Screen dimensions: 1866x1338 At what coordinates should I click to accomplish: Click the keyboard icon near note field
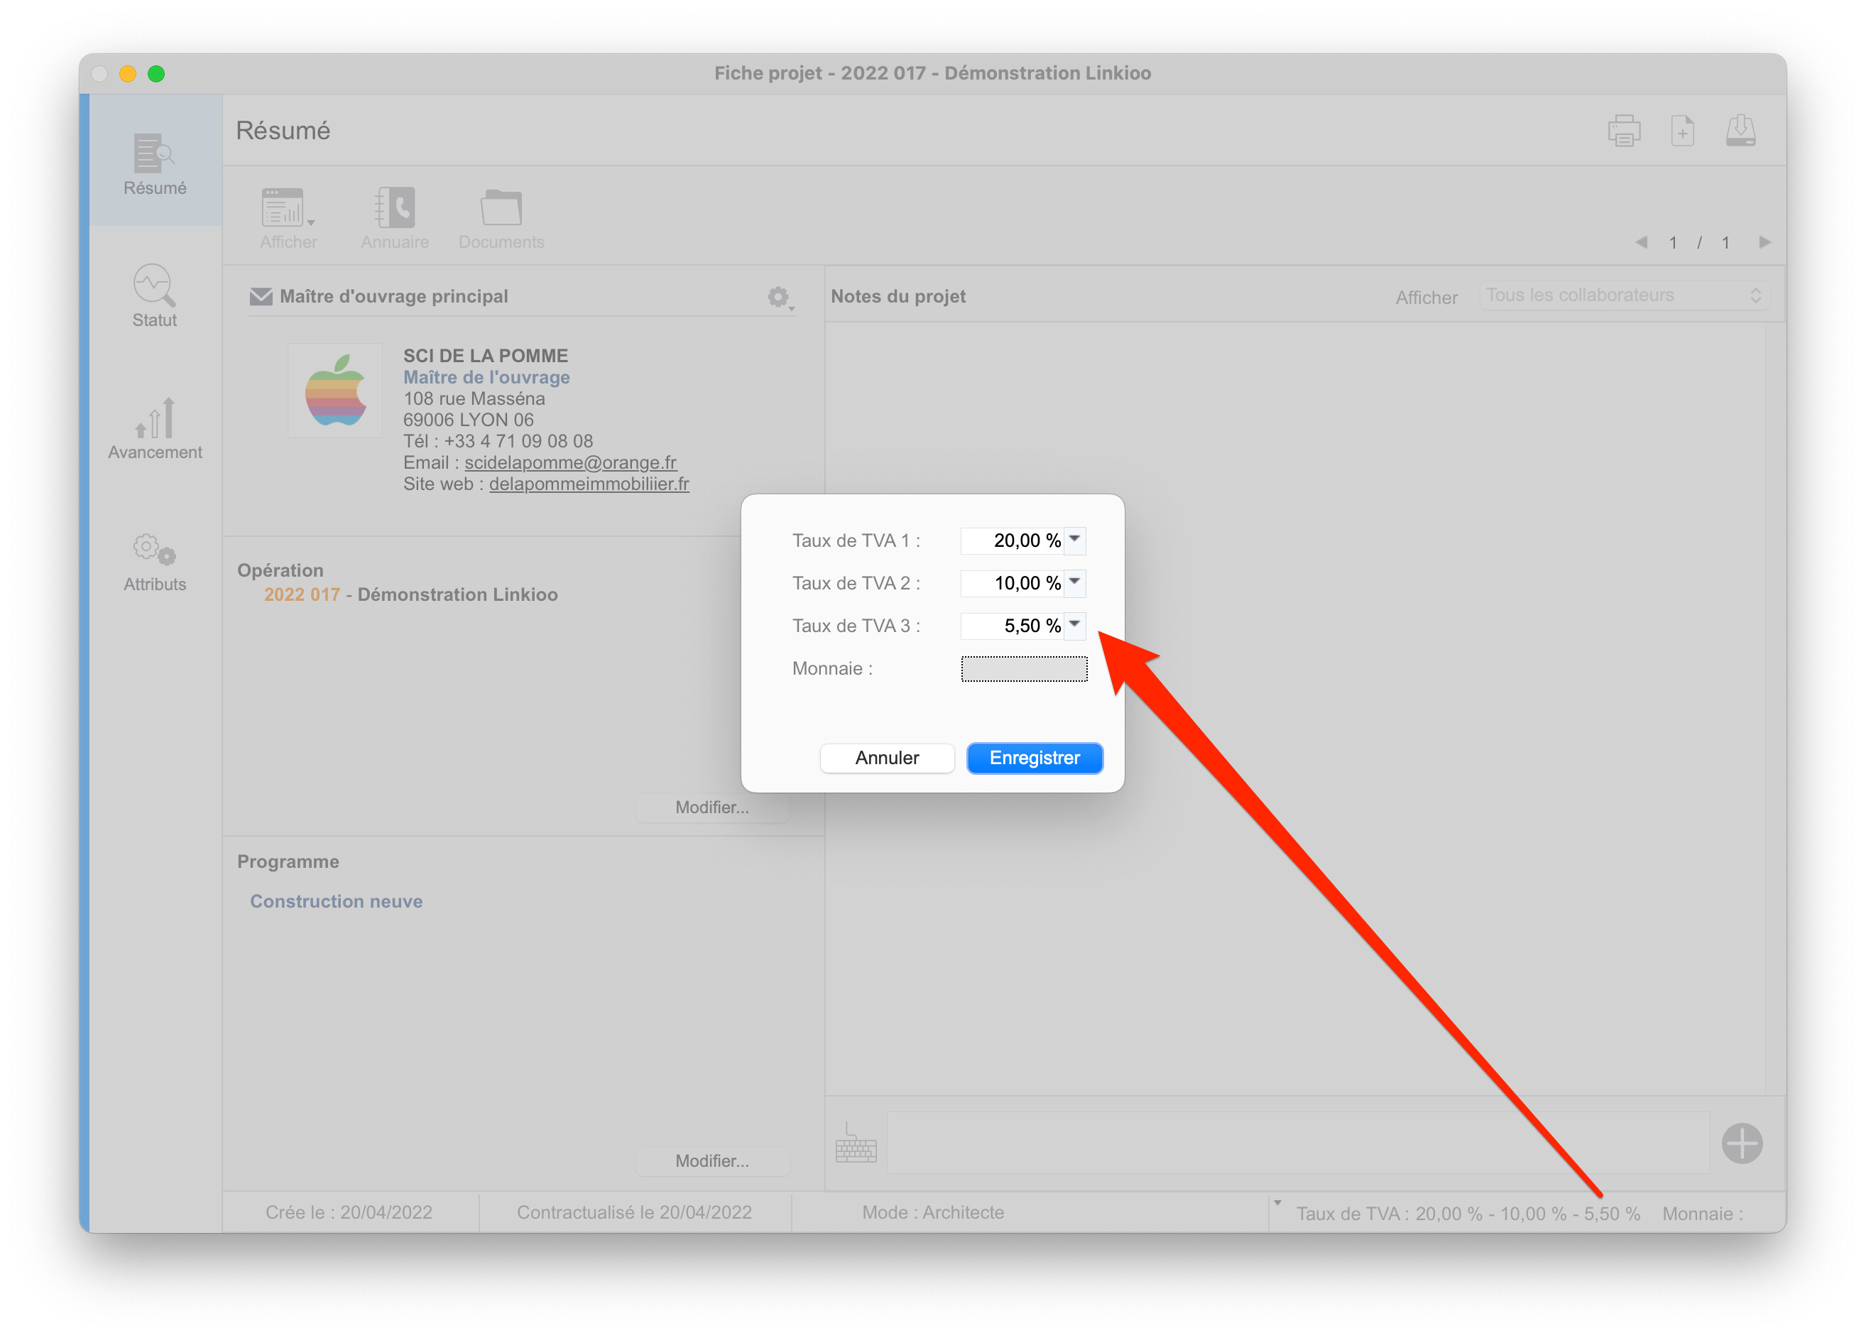click(856, 1143)
